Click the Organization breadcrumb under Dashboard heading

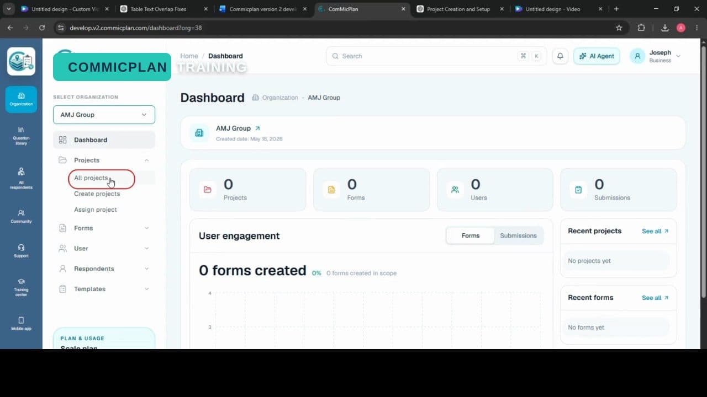279,98
